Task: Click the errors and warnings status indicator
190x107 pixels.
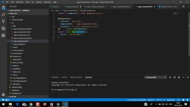Action: point(5,100)
